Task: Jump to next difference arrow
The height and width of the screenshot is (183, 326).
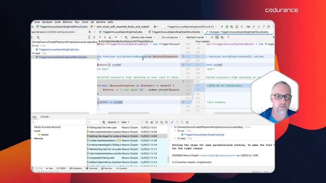Action: pyautogui.click(x=105, y=37)
